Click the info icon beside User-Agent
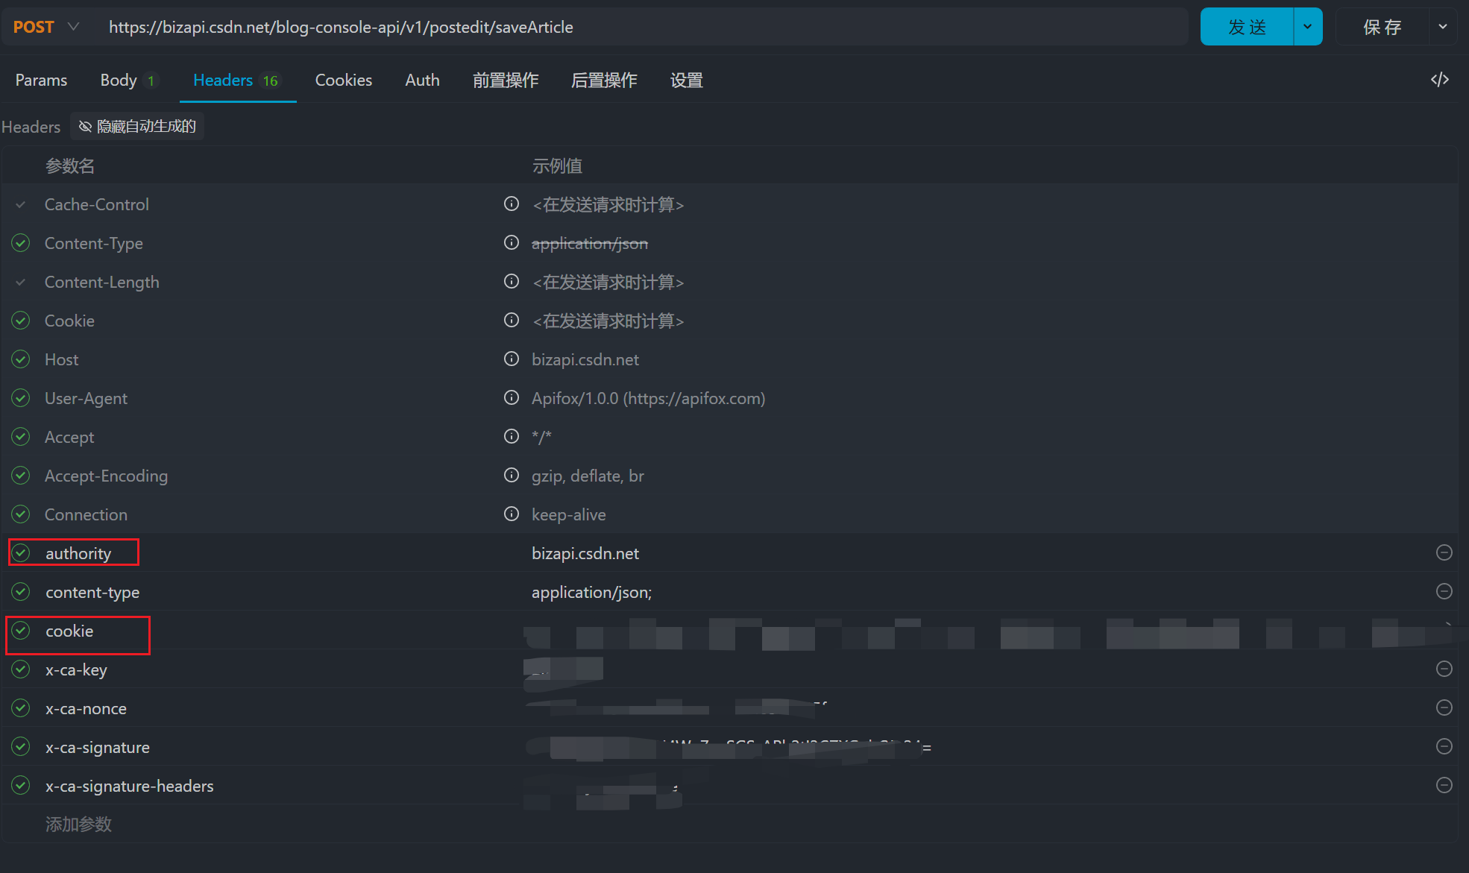Viewport: 1469px width, 873px height. coord(511,397)
